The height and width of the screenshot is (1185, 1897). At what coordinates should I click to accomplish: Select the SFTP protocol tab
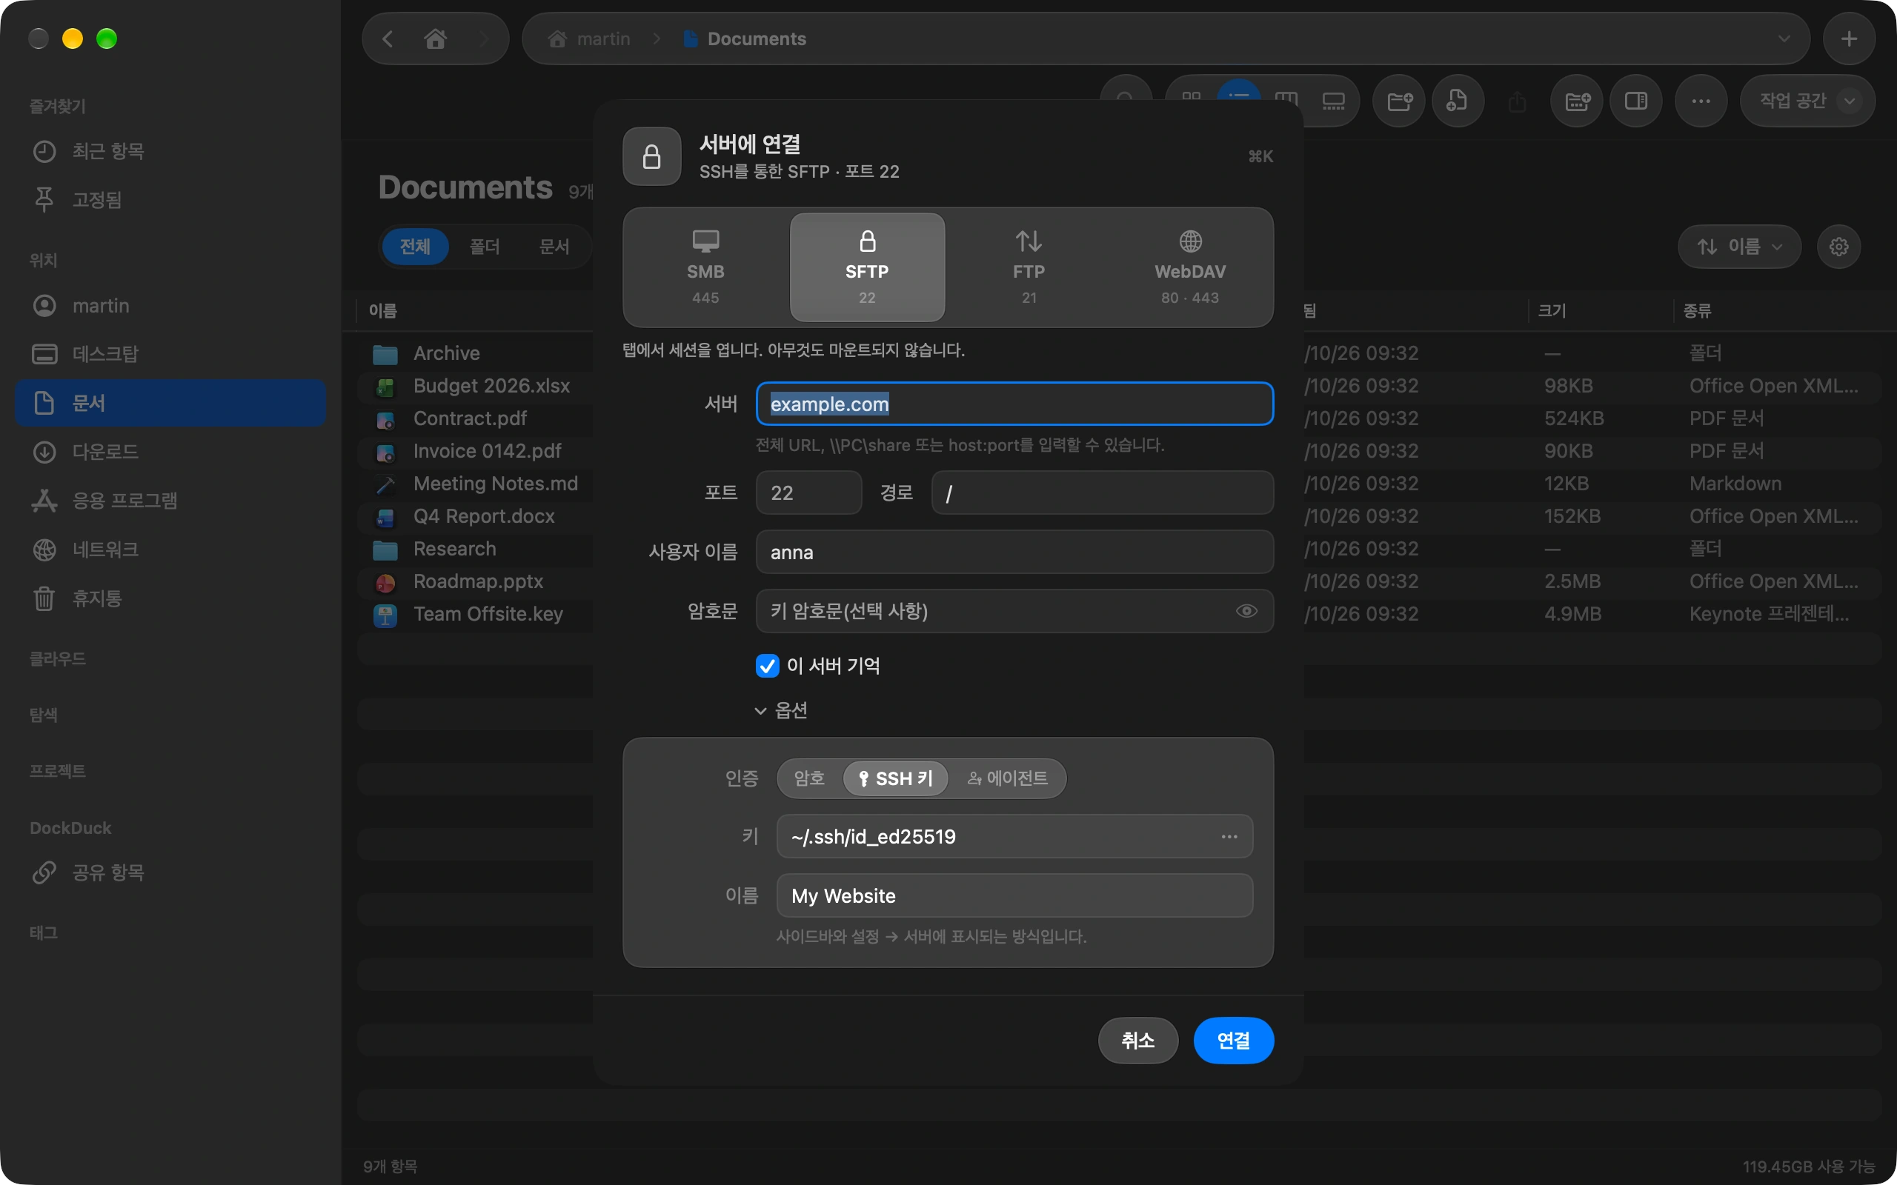coord(867,267)
